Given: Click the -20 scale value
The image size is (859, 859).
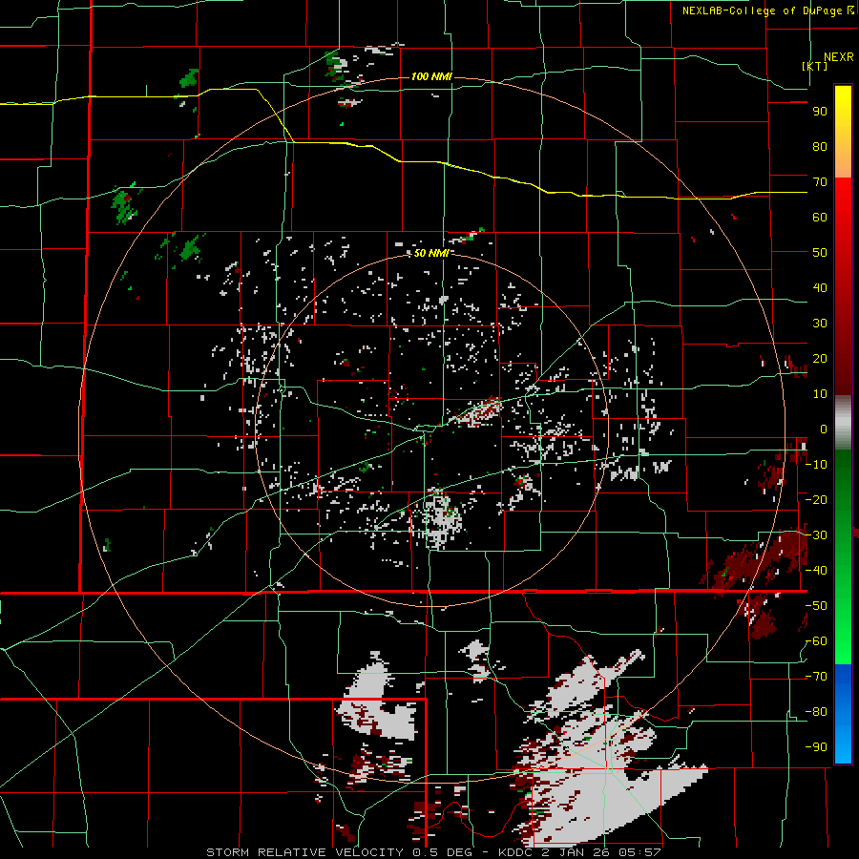Looking at the screenshot, I should [x=816, y=499].
